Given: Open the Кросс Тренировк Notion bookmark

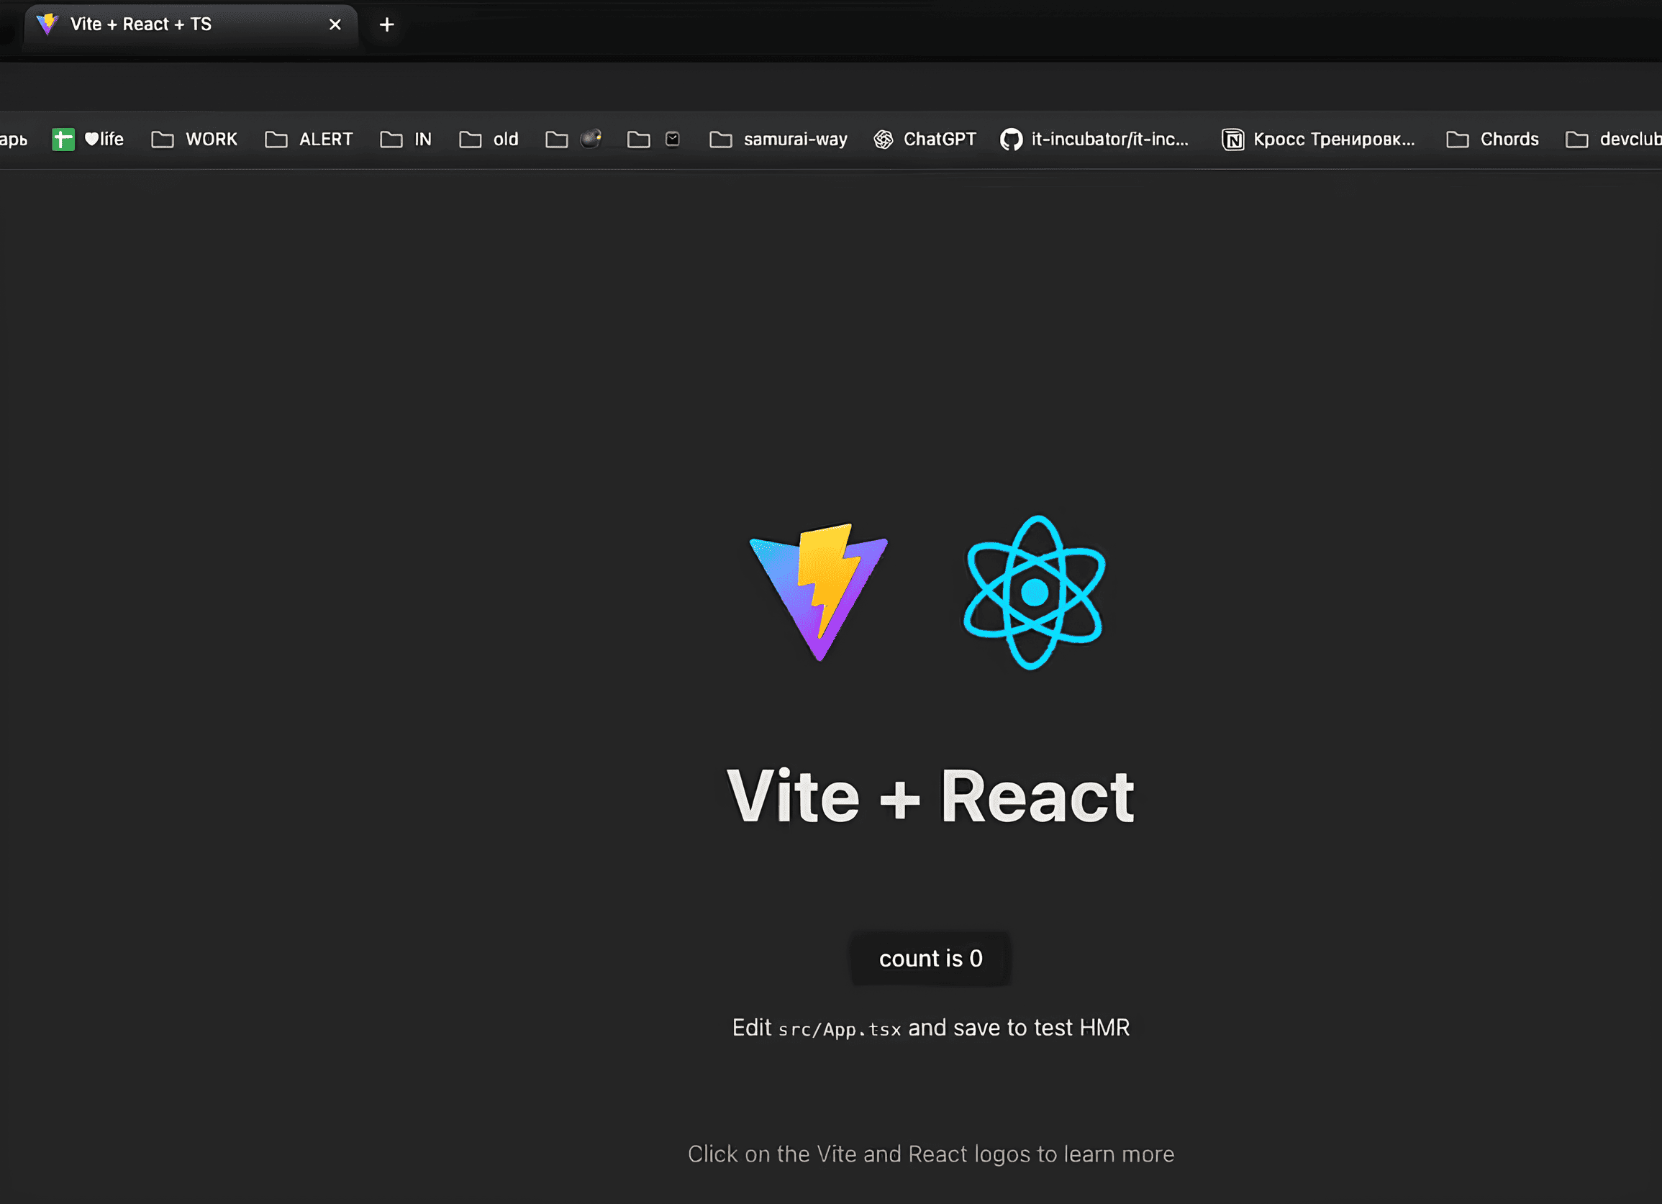Looking at the screenshot, I should coord(1318,139).
